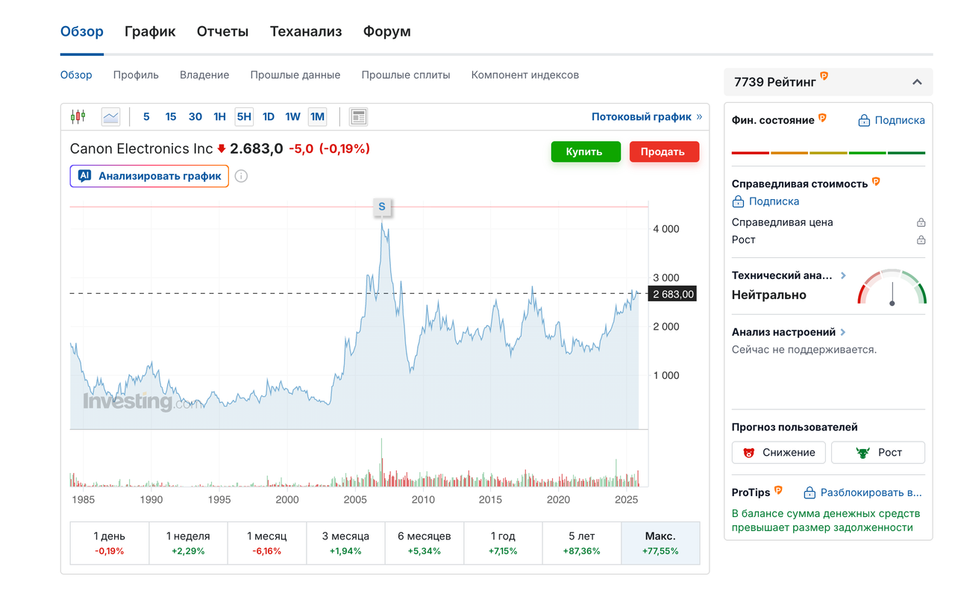Collapse the 7739 Рейтинг panel
Screen dimensions: 955x599
(x=917, y=82)
